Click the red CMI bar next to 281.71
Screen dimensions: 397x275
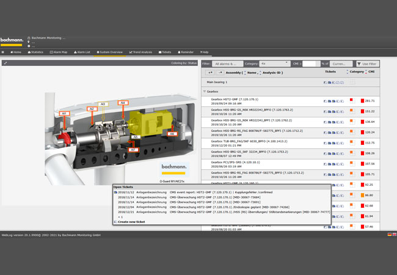coord(362,101)
